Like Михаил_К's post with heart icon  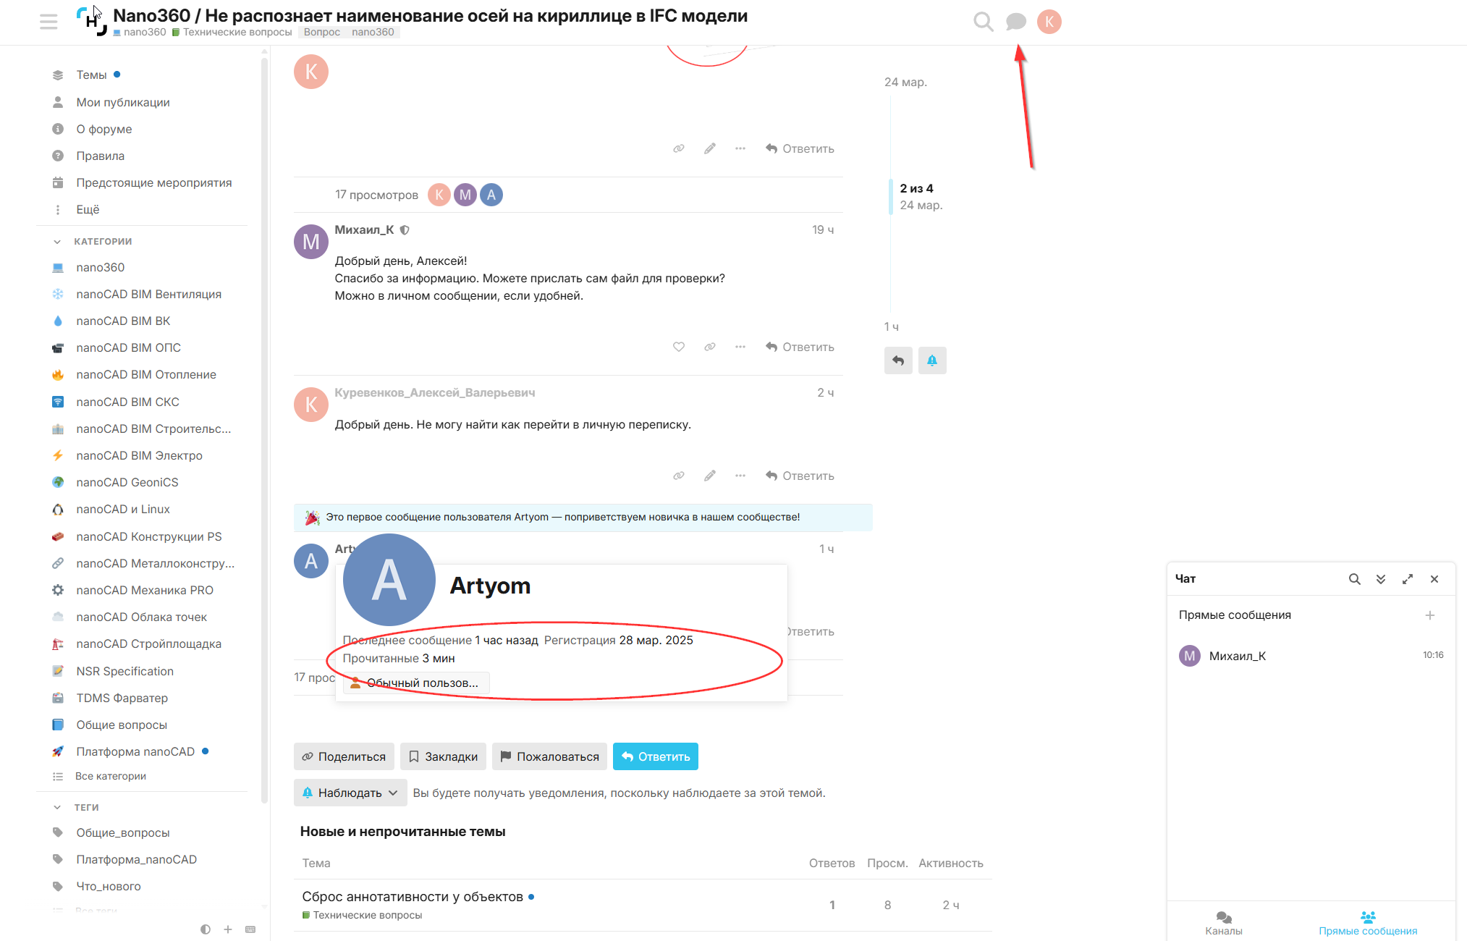coord(679,347)
